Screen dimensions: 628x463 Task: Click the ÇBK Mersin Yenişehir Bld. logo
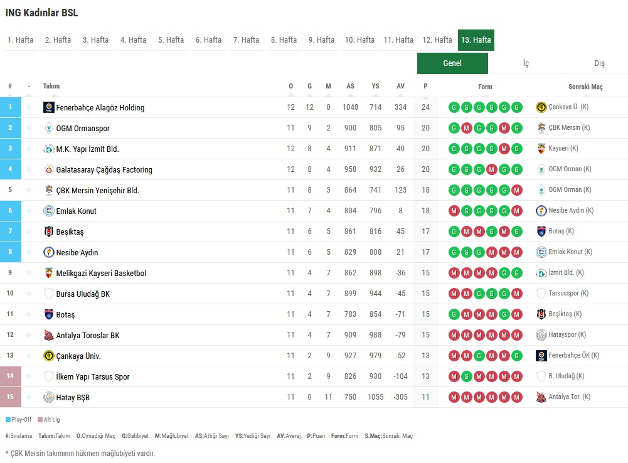[x=48, y=190]
